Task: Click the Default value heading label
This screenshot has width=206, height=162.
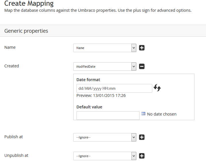Action: coord(89,107)
